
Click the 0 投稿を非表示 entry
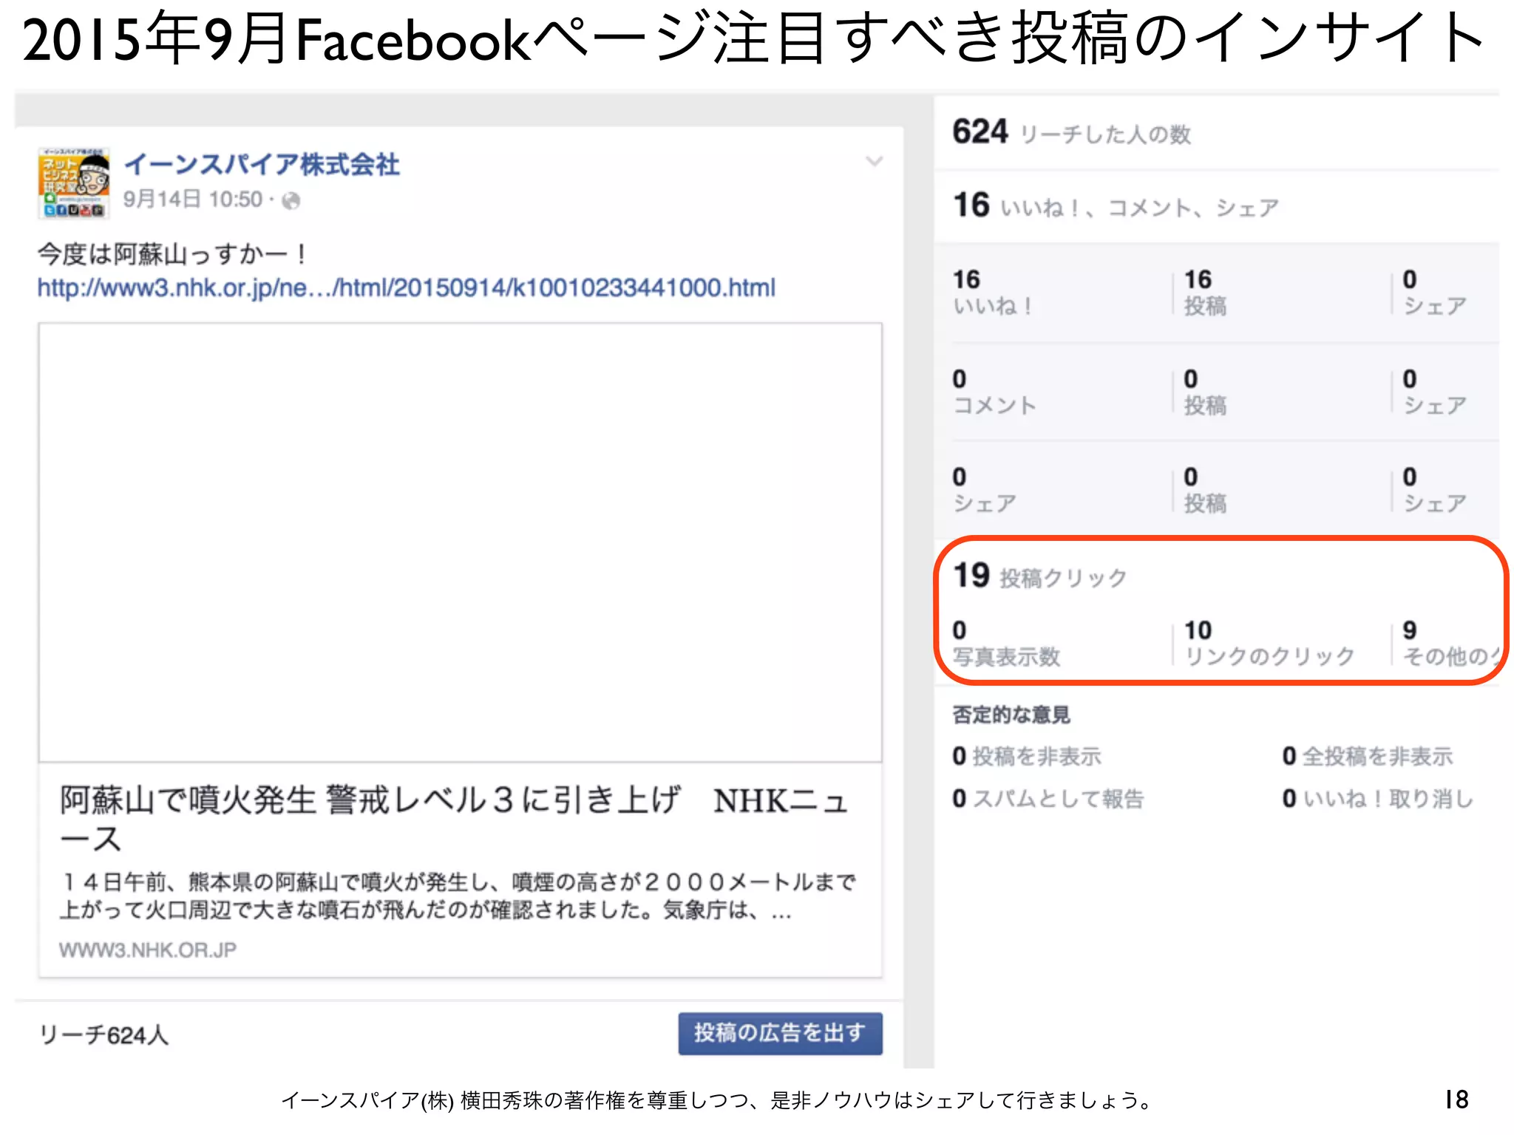[x=1027, y=756]
